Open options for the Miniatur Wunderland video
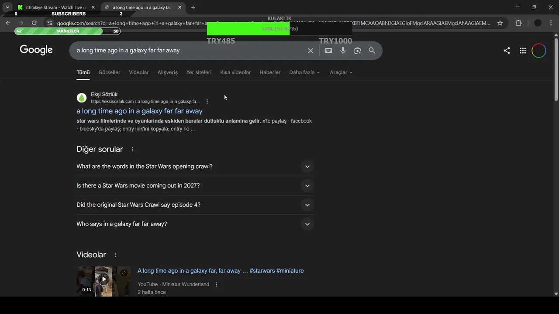The height and width of the screenshot is (314, 559). pyautogui.click(x=216, y=284)
